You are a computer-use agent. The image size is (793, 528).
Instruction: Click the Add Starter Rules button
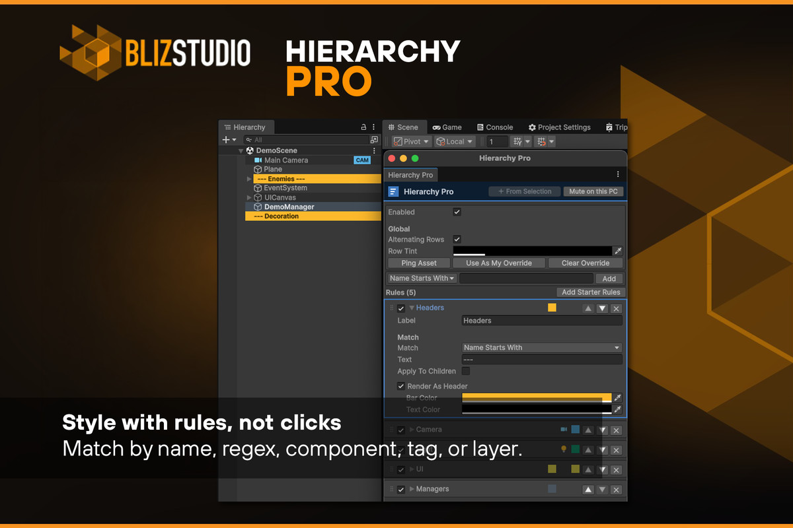coord(591,292)
